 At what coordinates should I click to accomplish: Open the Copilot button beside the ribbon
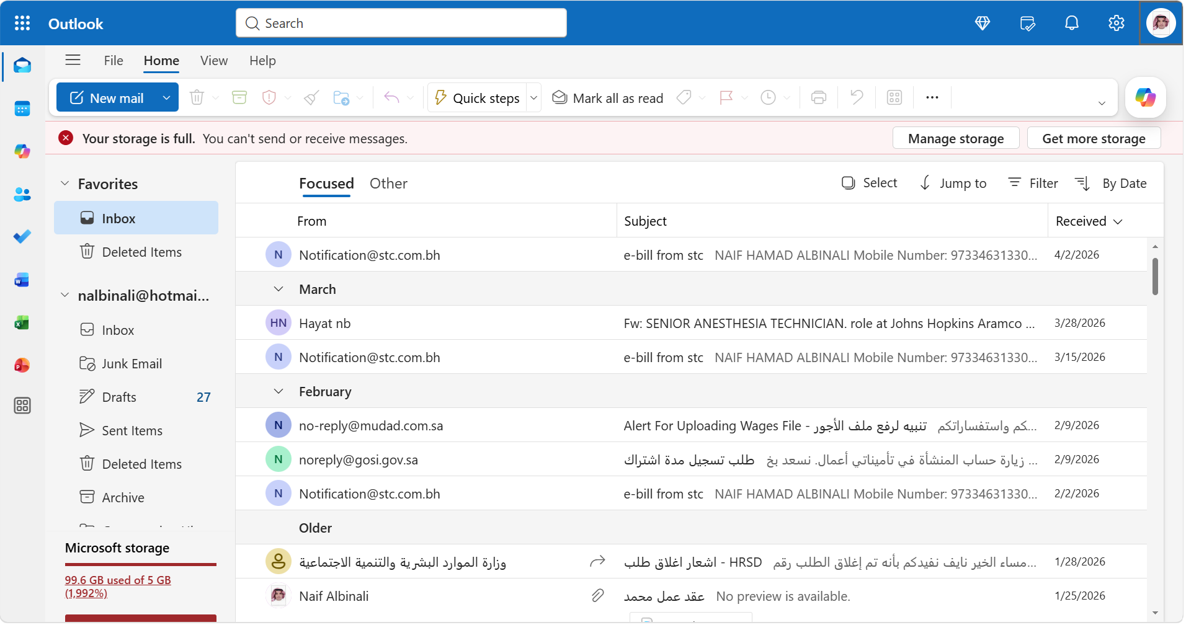1146,97
